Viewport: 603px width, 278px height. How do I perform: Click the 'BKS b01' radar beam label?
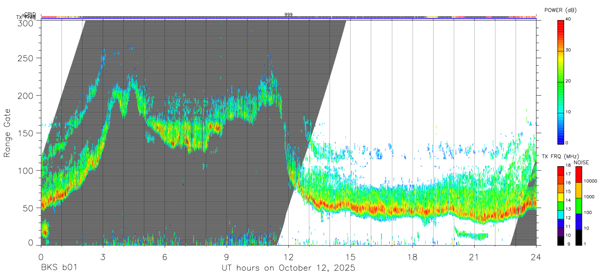click(x=59, y=268)
